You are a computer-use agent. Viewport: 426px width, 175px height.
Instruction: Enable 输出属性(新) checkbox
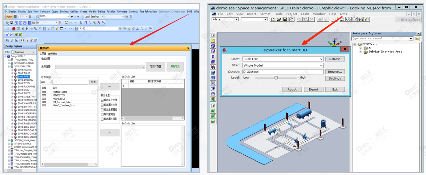tap(102, 119)
